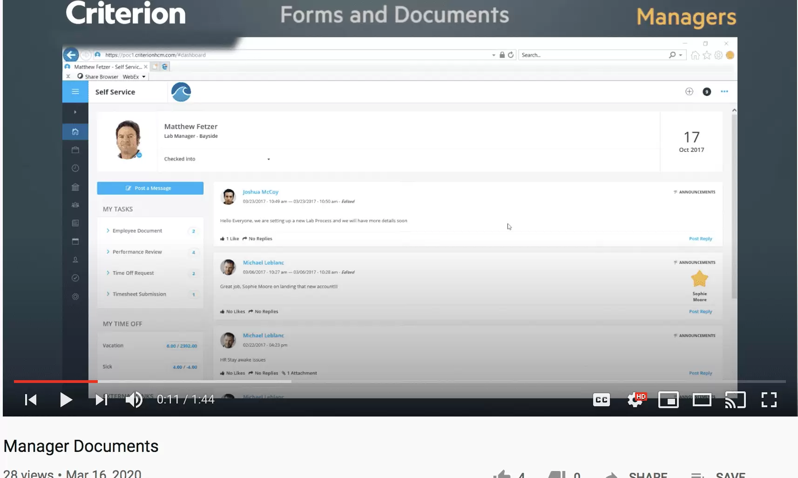
Task: Enter full screen mode
Action: pyautogui.click(x=769, y=400)
